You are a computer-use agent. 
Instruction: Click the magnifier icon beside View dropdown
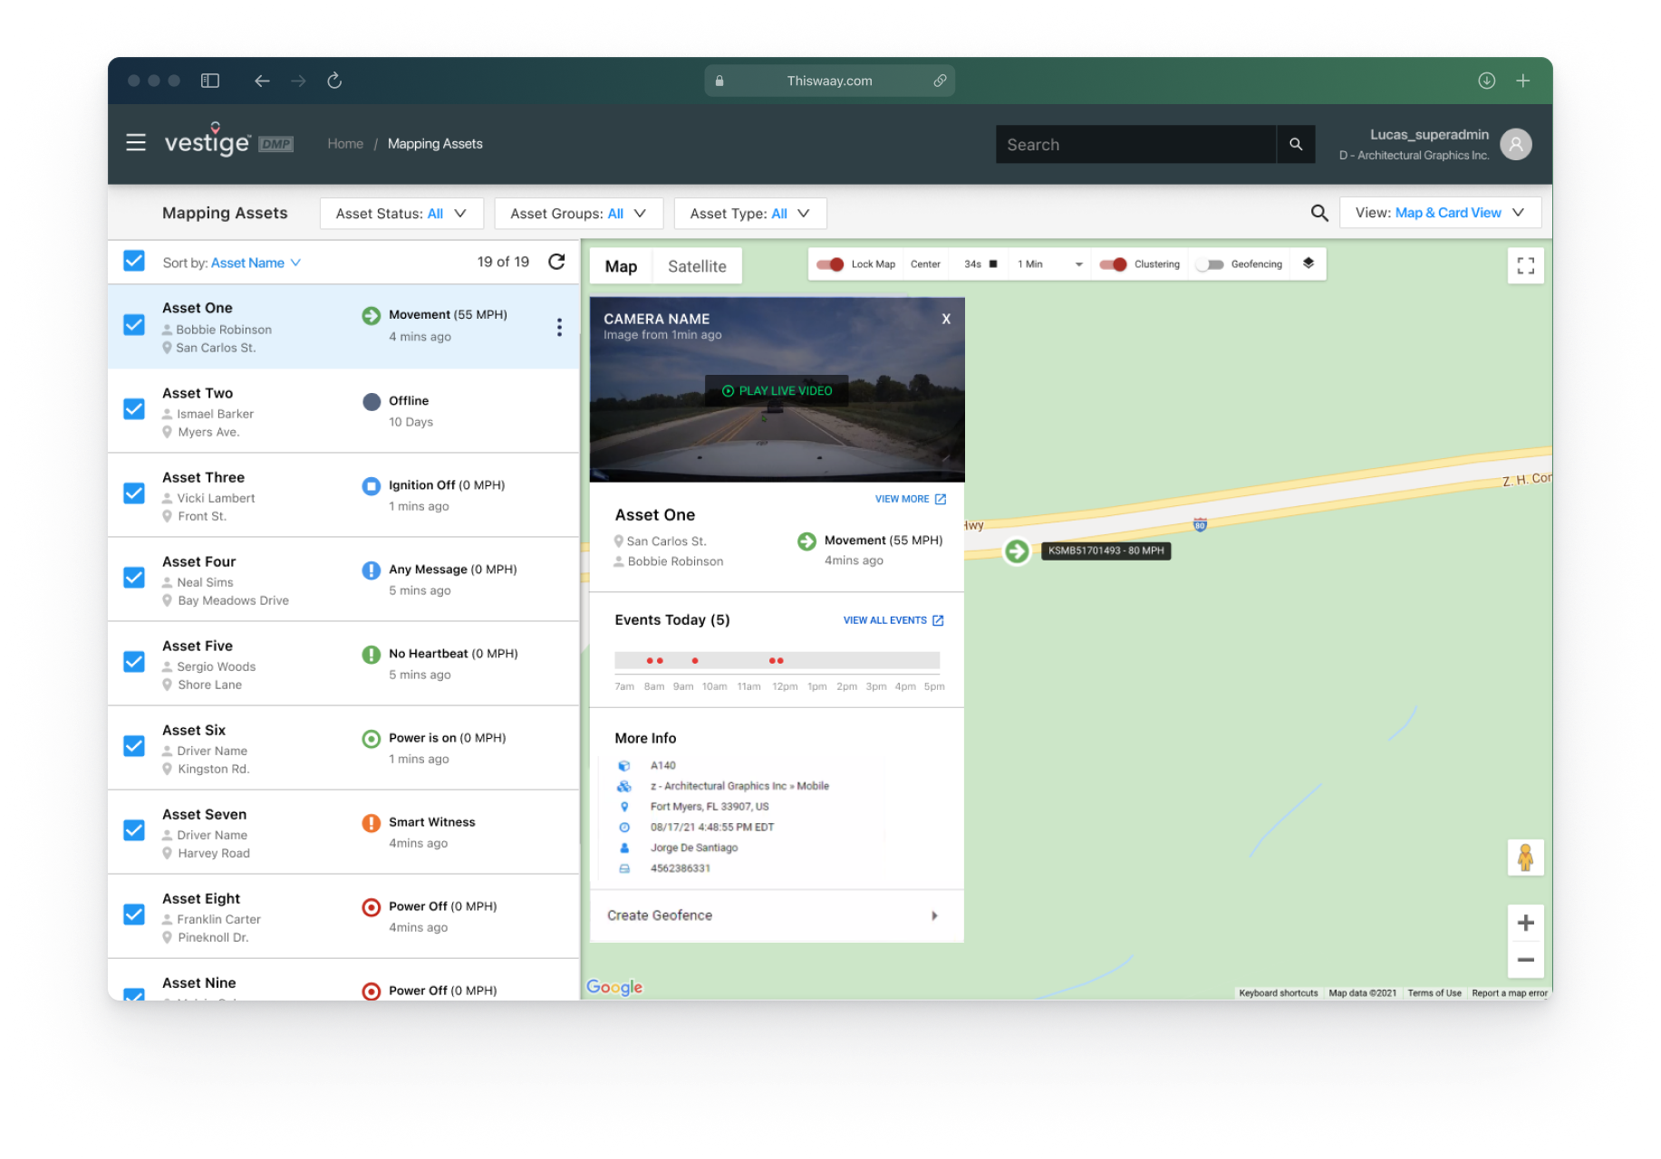click(x=1319, y=213)
